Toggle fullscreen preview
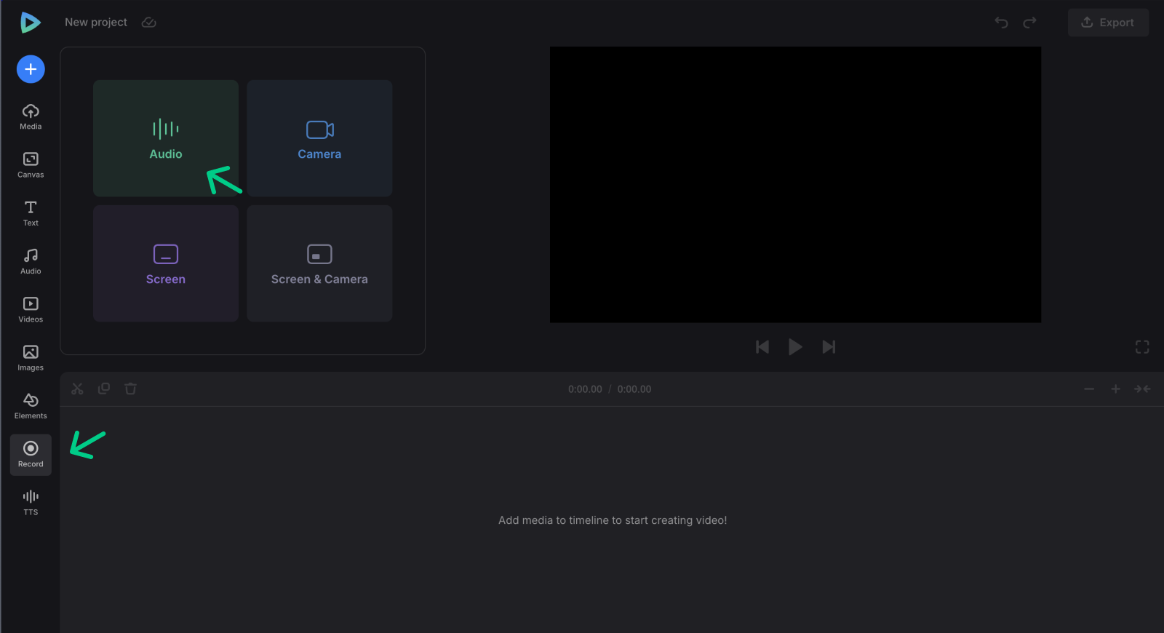This screenshot has width=1164, height=633. point(1142,347)
